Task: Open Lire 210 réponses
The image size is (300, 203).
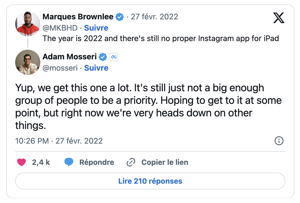Action: [150, 181]
